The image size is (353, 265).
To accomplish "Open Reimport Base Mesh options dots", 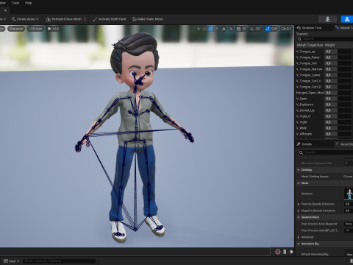I will pyautogui.click(x=85, y=19).
